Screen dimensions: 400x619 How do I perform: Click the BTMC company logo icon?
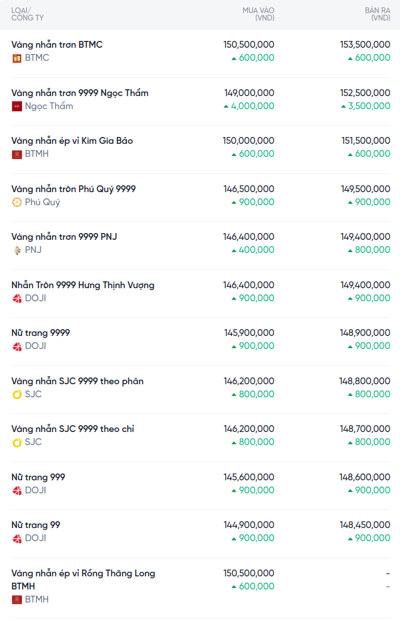coord(17,58)
